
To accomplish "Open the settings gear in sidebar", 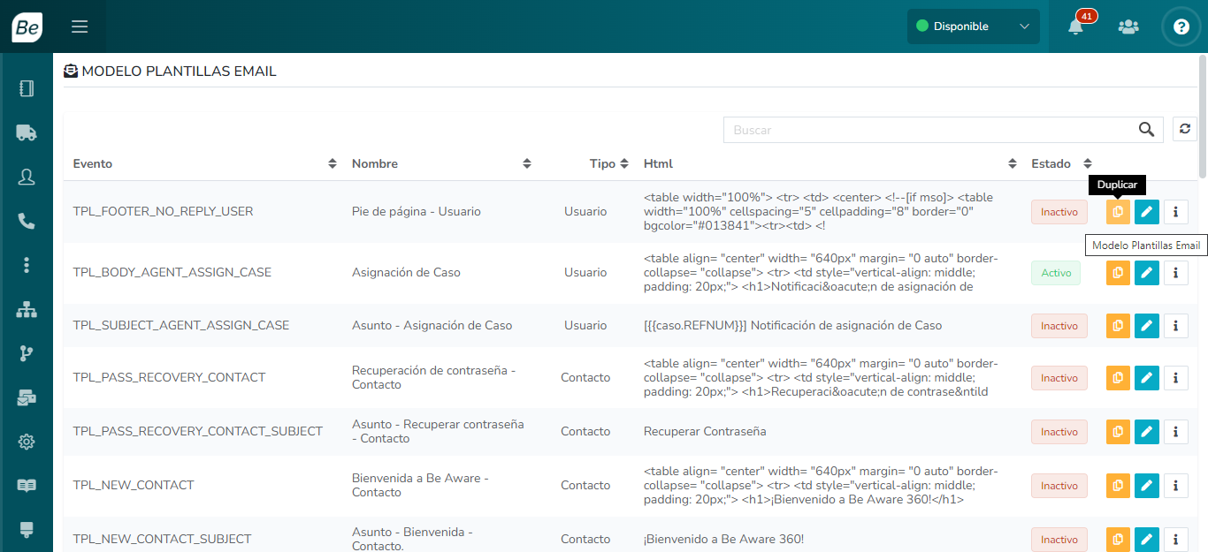I will pyautogui.click(x=27, y=442).
